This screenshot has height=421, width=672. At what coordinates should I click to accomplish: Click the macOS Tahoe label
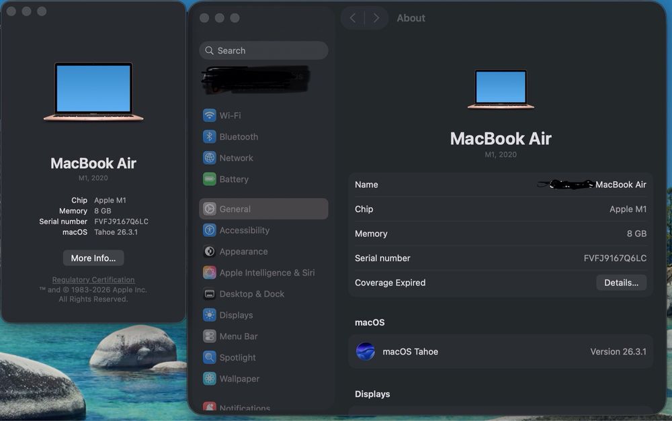(410, 352)
